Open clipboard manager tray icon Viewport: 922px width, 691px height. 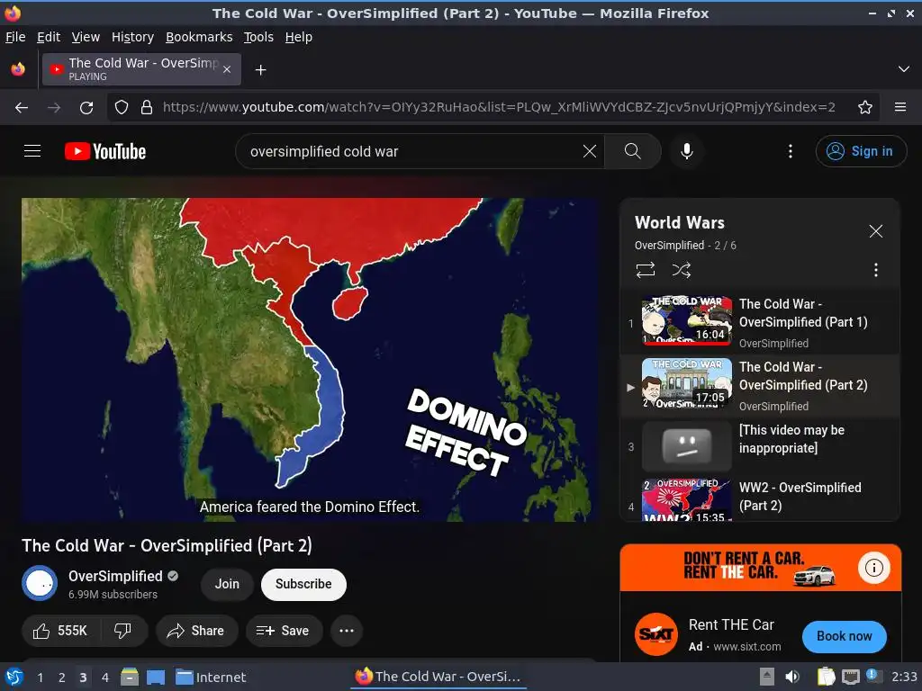[x=826, y=677]
